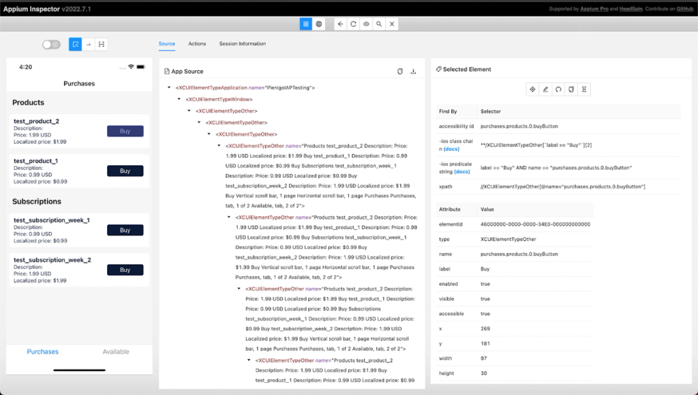Collapse fourth XCUIElementTypeOther node named Products

point(249,360)
